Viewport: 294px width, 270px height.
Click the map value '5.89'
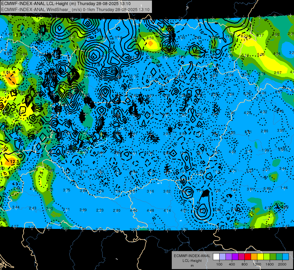(267, 188)
